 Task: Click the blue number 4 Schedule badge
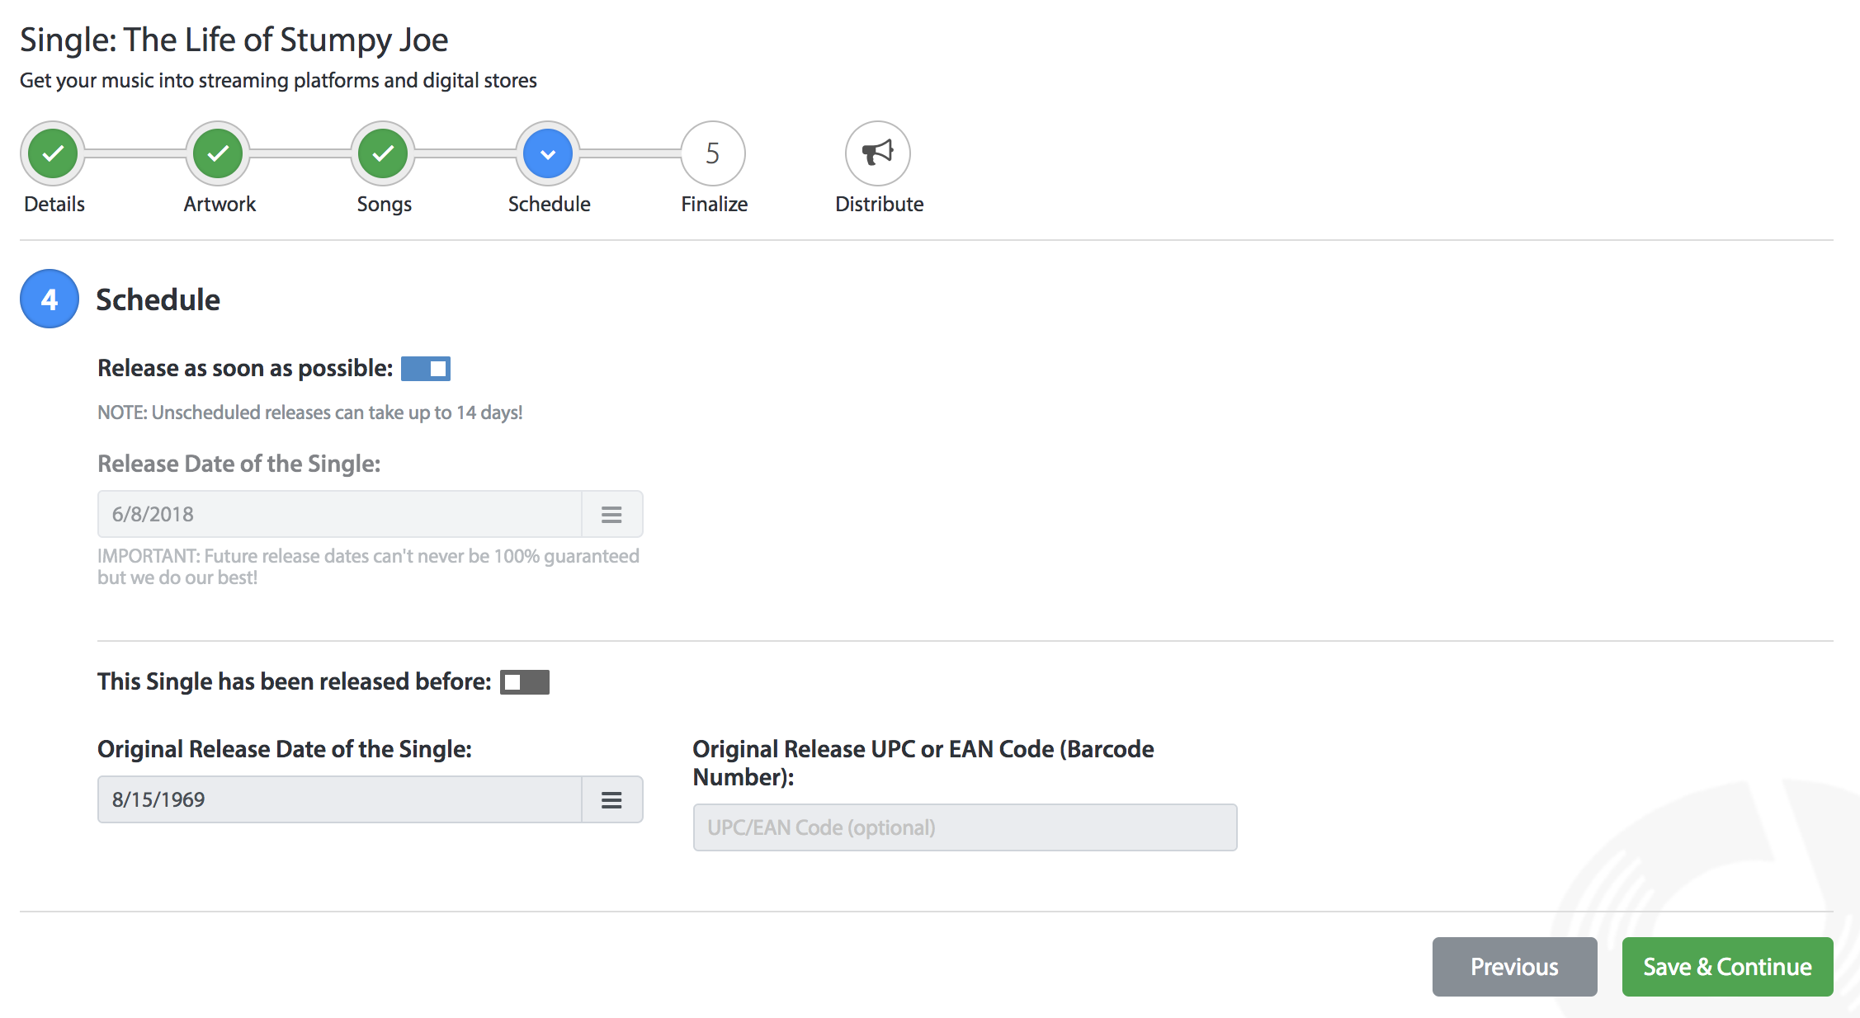coord(50,299)
